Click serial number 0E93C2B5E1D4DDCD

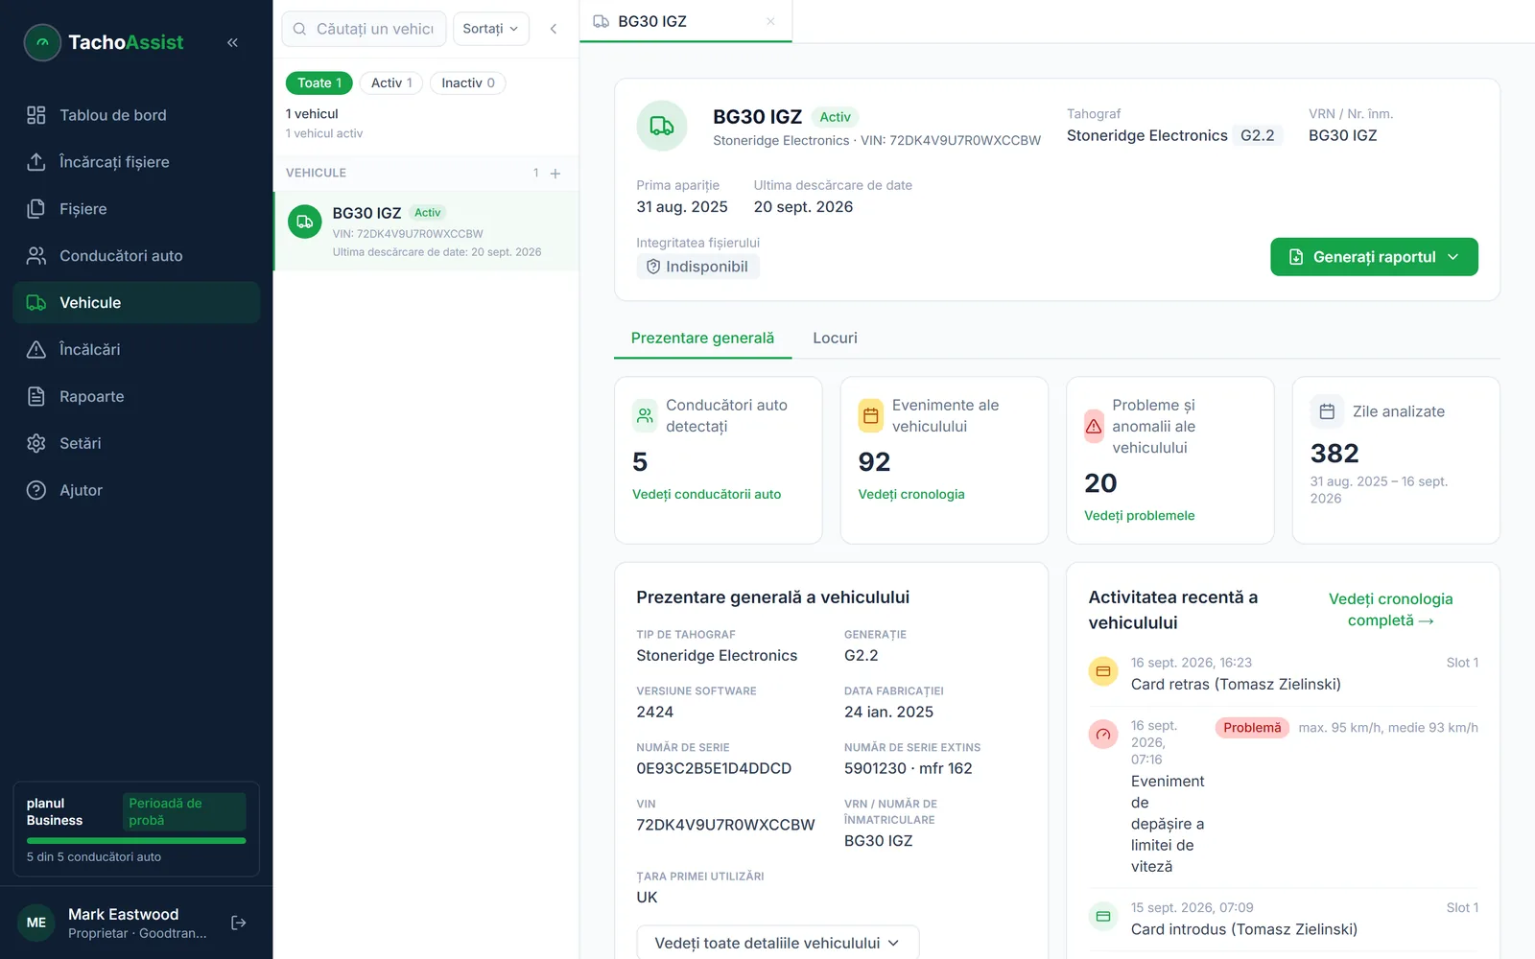714,768
